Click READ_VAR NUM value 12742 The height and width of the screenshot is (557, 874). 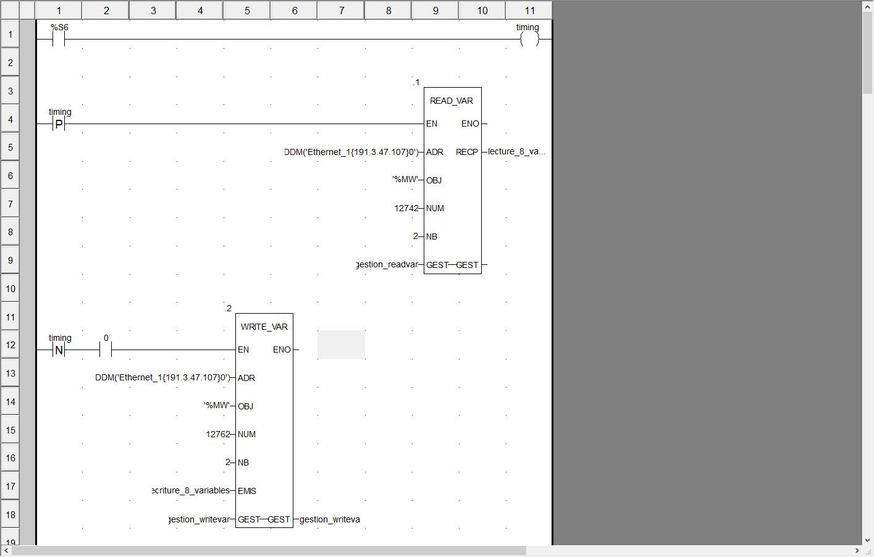[406, 209]
